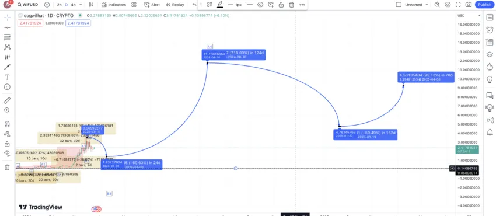
Task: Select the ruler measure tool
Action: coord(7,100)
